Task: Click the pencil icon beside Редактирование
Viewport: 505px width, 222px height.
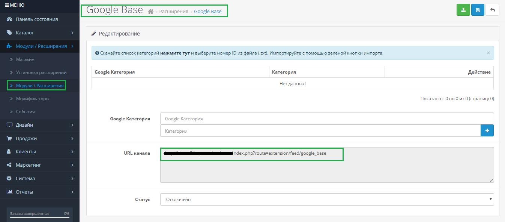Action: pyautogui.click(x=94, y=34)
